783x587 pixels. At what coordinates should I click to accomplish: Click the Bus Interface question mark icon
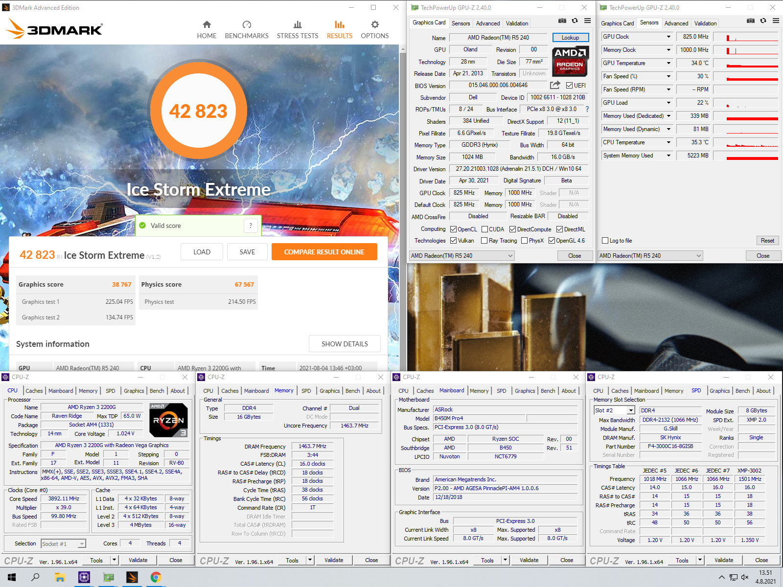(587, 109)
